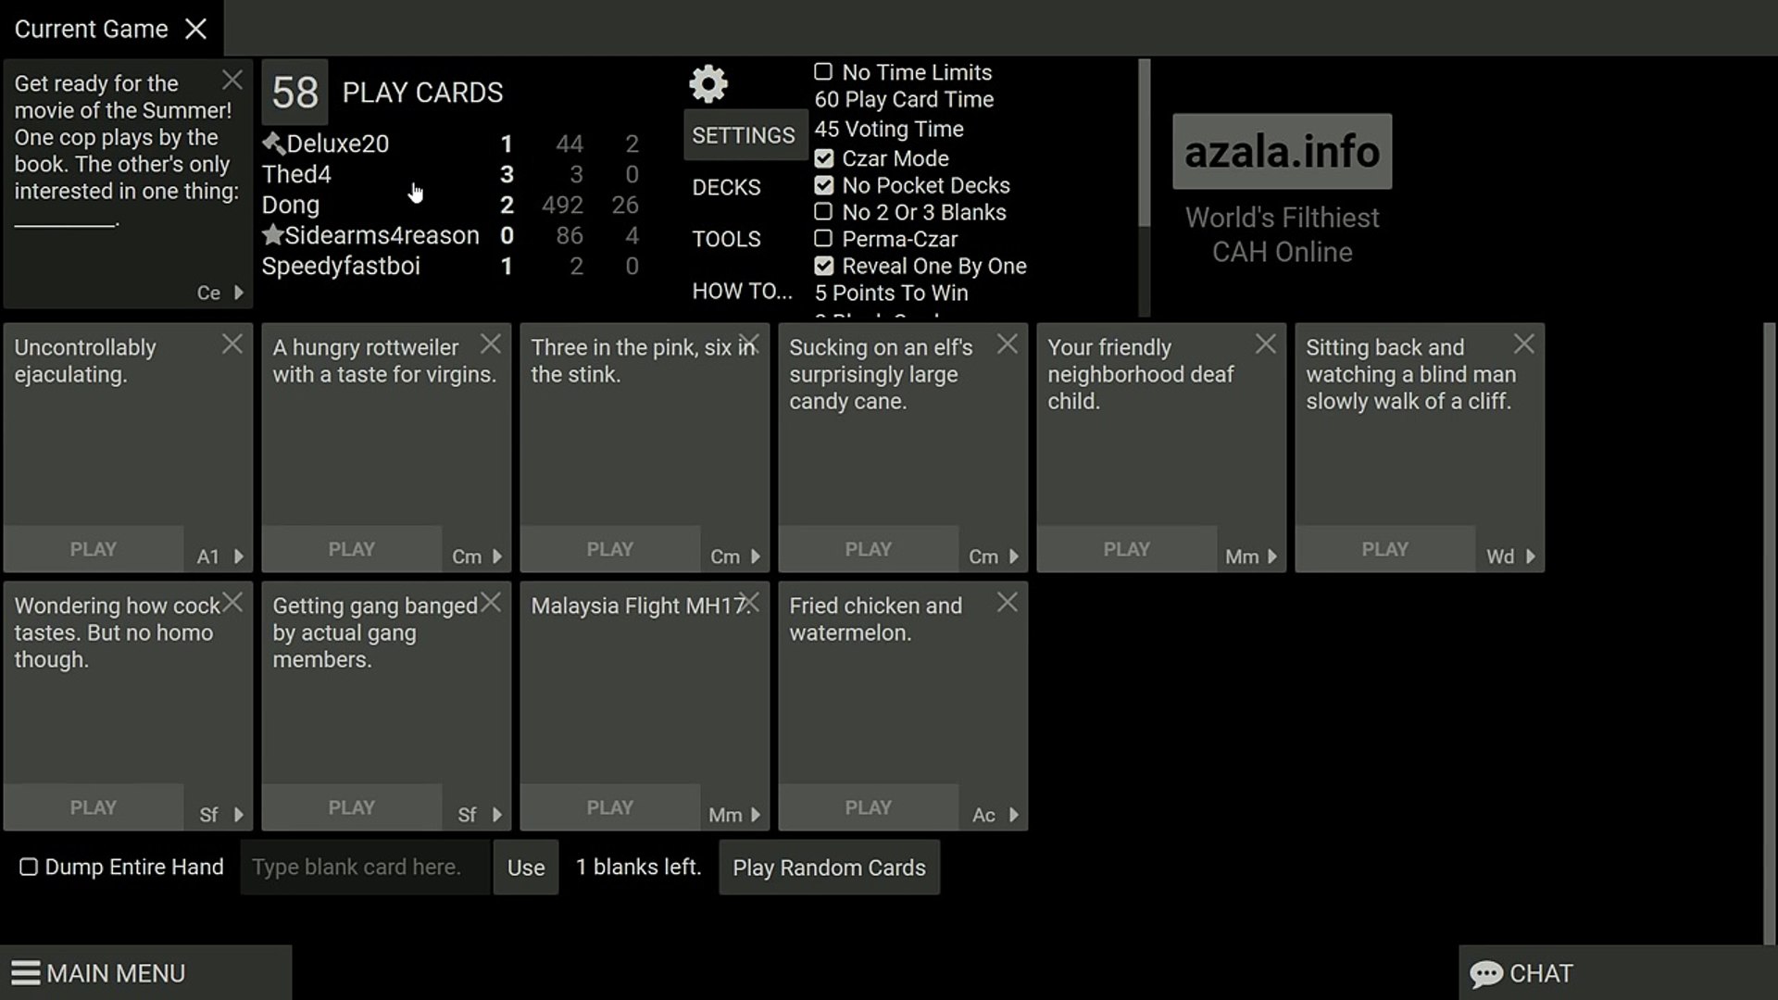
Task: Expand the Wd deck arrow on blind man card
Action: pyautogui.click(x=1531, y=556)
